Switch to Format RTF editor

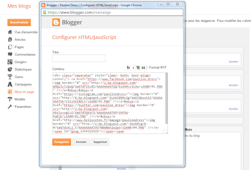[158, 68]
